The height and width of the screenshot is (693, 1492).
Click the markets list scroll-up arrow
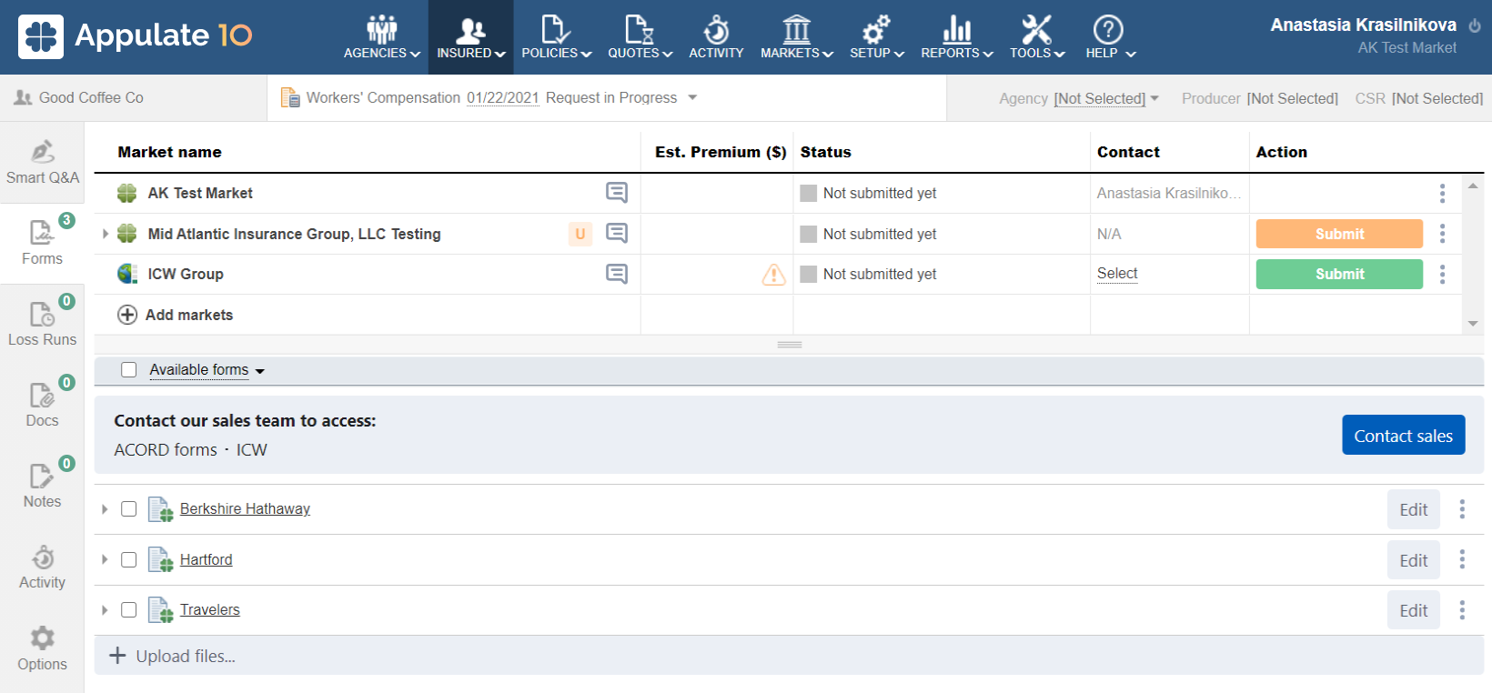(1473, 186)
